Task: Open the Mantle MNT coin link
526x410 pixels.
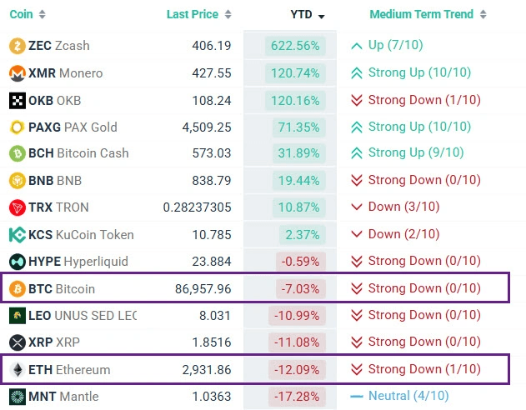Action: pos(64,396)
